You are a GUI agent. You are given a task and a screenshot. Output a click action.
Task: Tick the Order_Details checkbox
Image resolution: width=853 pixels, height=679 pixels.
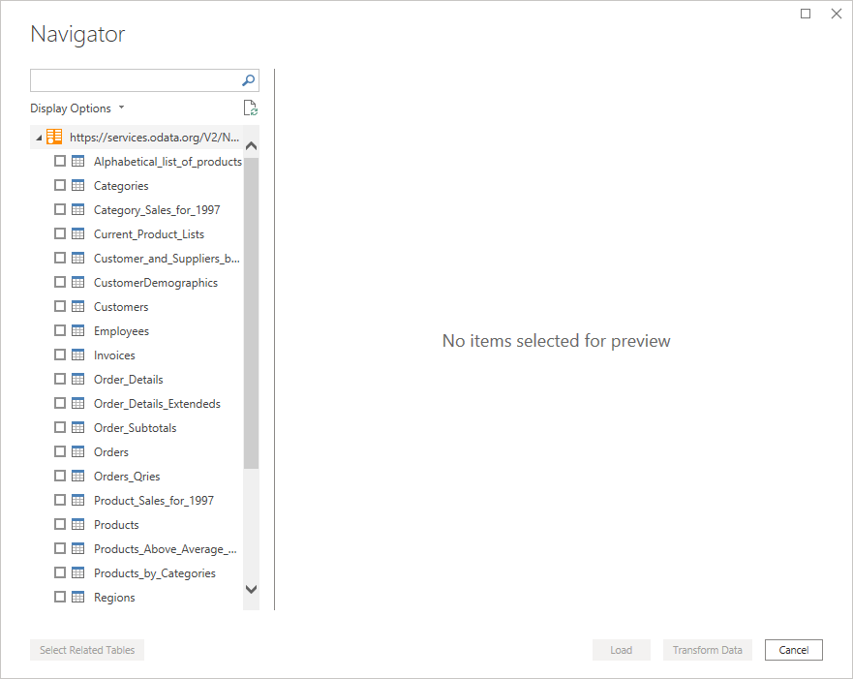pos(60,379)
